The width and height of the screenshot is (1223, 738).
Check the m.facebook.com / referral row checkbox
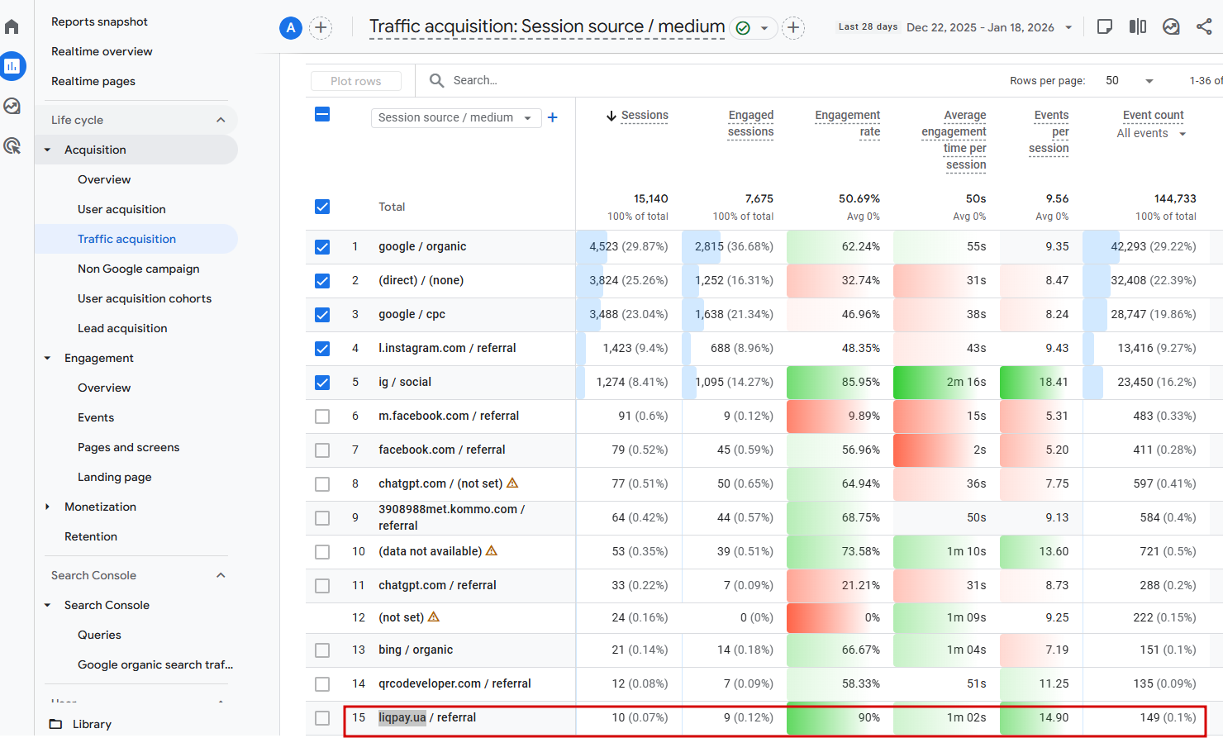pos(322,417)
